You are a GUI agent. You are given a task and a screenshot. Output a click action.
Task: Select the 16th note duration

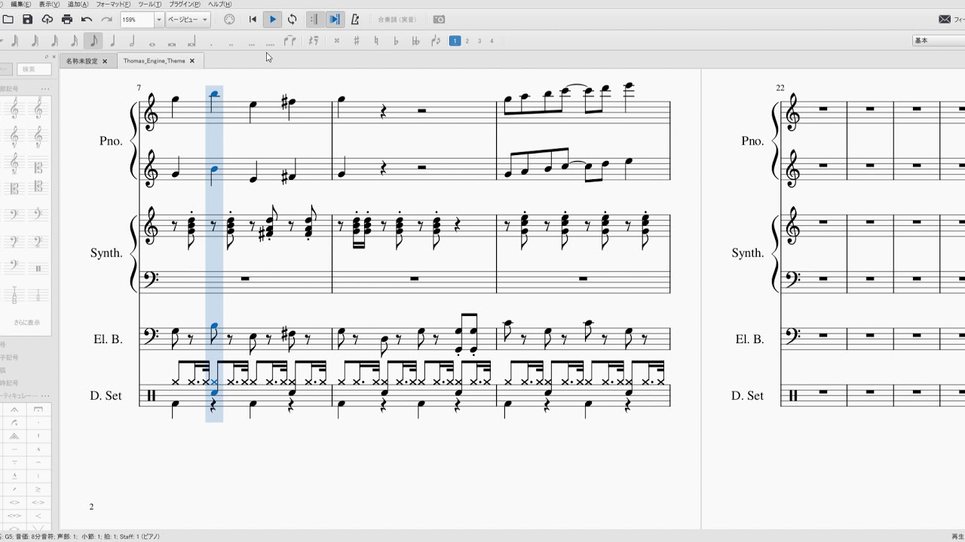[x=73, y=41]
